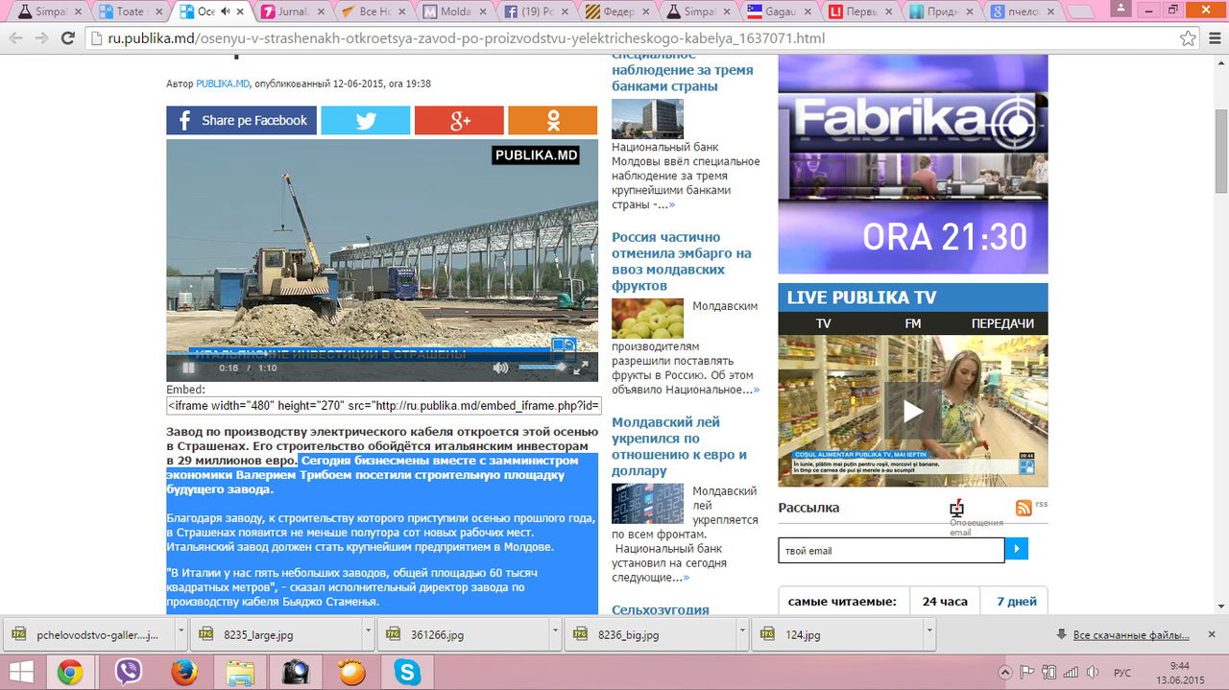This screenshot has width=1229, height=690.
Task: Open the Windows Start menu
Action: [x=21, y=672]
